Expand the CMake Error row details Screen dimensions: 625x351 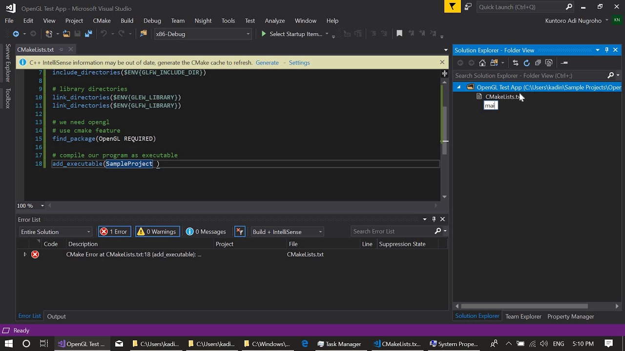(25, 254)
